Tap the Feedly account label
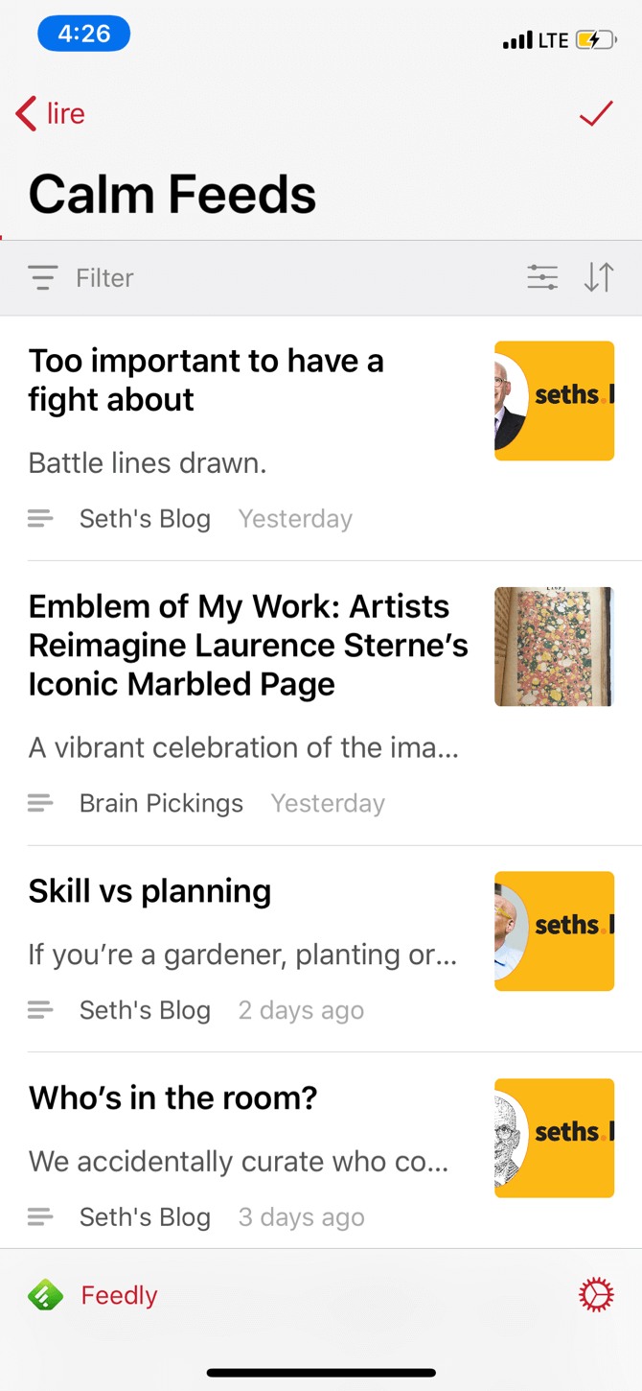This screenshot has width=642, height=1391. [119, 1295]
